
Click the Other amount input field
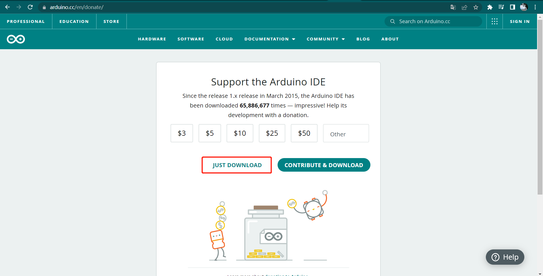point(346,133)
